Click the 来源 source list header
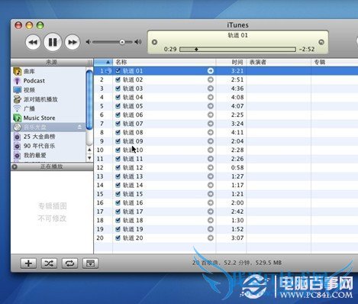 pyautogui.click(x=52, y=62)
